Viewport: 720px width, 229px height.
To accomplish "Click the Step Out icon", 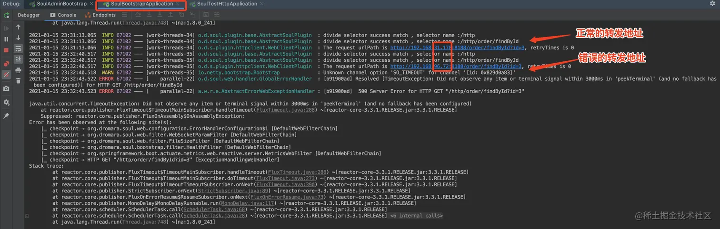I will click(170, 15).
